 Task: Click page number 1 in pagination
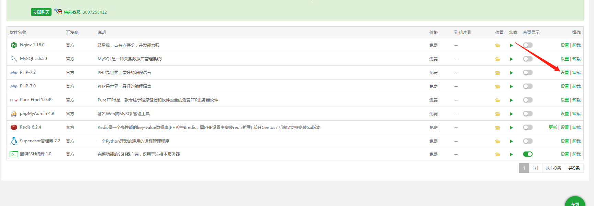pyautogui.click(x=524, y=168)
